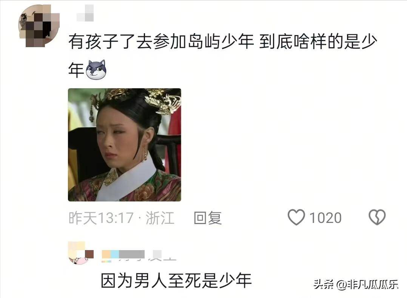This screenshot has height=298, width=407.
Task: Tap the husky dog emoji in the comment
Action: 96,69
